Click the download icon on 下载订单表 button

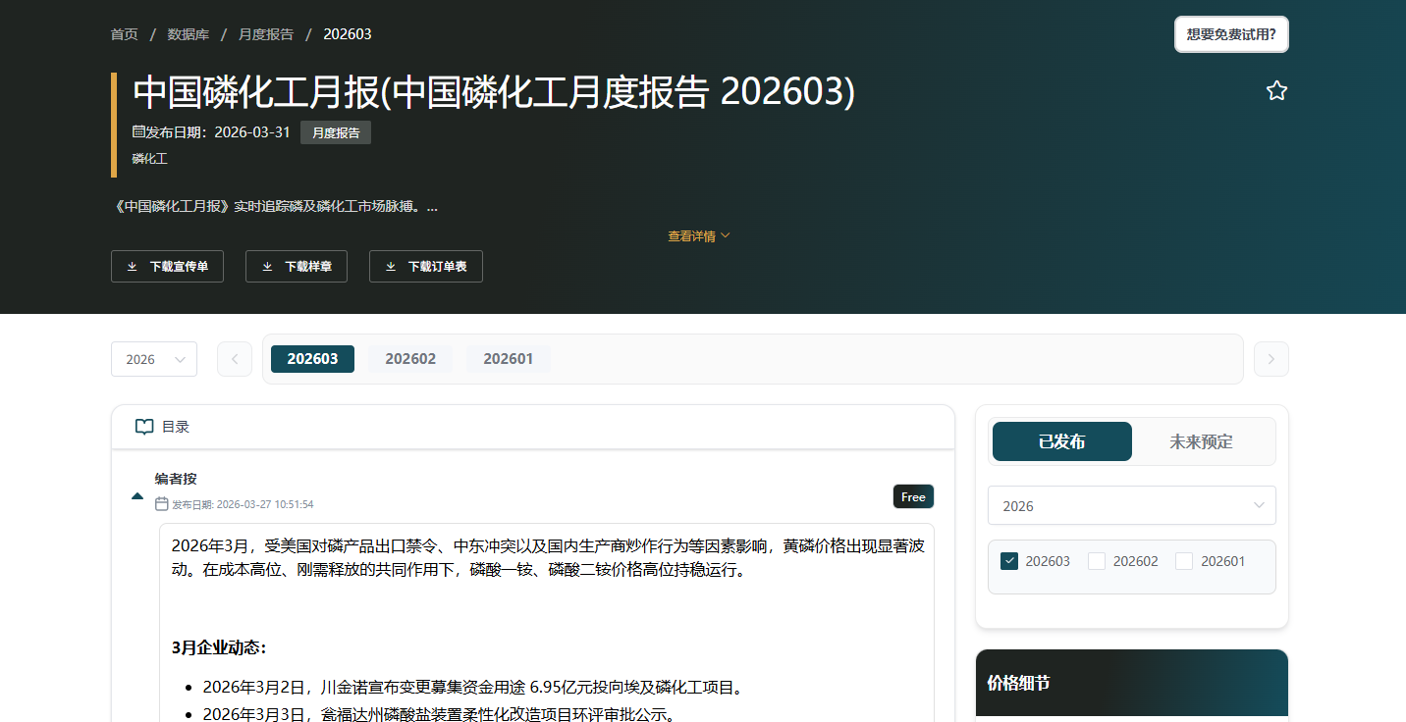392,266
